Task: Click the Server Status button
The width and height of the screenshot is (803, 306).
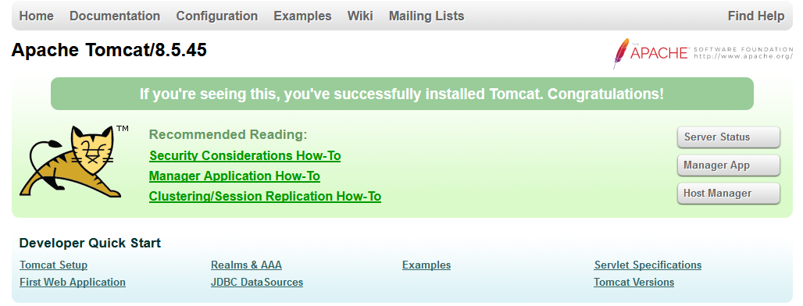Action: pyautogui.click(x=728, y=137)
